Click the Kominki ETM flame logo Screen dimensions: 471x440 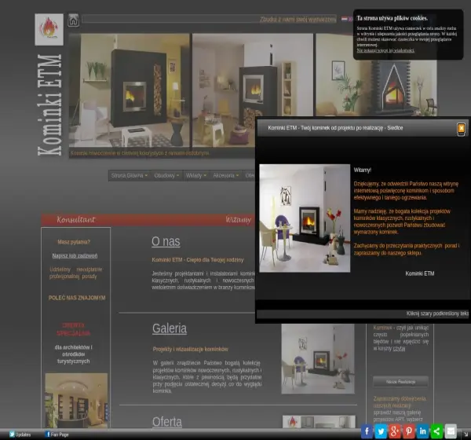pos(49,29)
